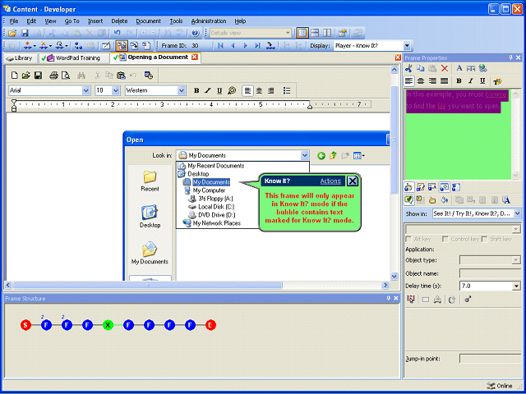The height and width of the screenshot is (394, 526).
Task: Expand the Look in My Documents dropdown
Action: (x=304, y=155)
